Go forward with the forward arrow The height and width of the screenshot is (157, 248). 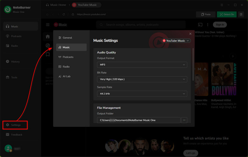[x=58, y=14]
